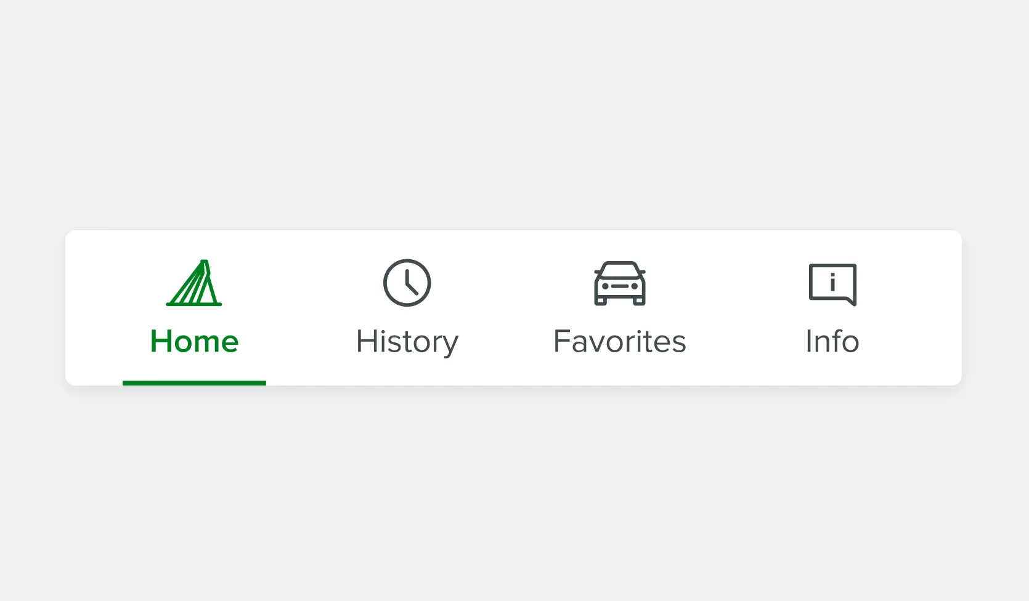Click the green Home text label
The image size is (1029, 601).
(x=194, y=341)
